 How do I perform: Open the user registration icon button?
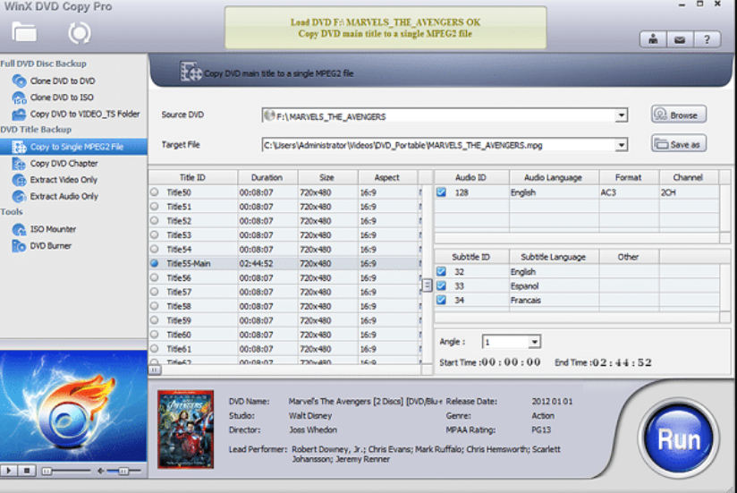[x=653, y=39]
